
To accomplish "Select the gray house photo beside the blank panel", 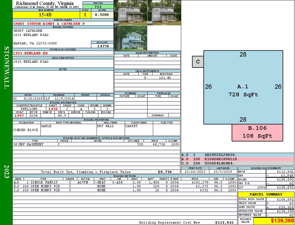I will tap(164, 13).
